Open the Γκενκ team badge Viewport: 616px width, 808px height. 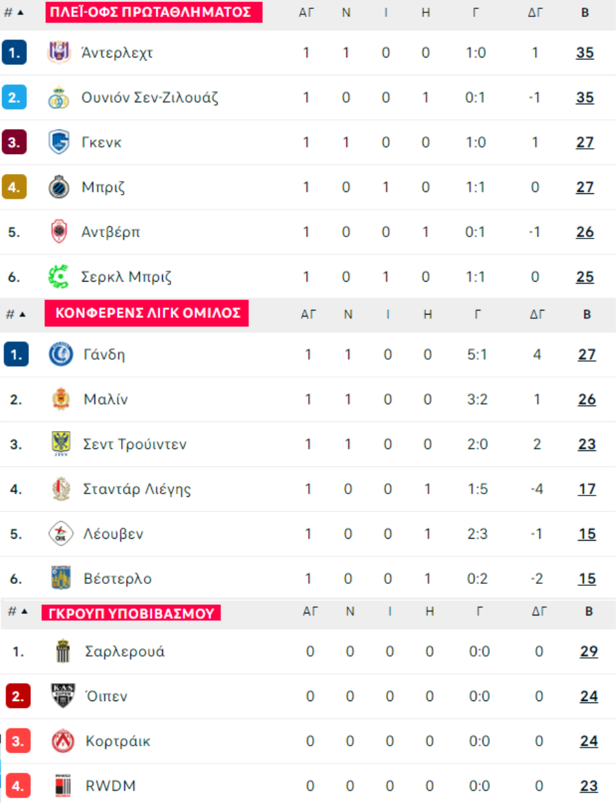pos(59,143)
